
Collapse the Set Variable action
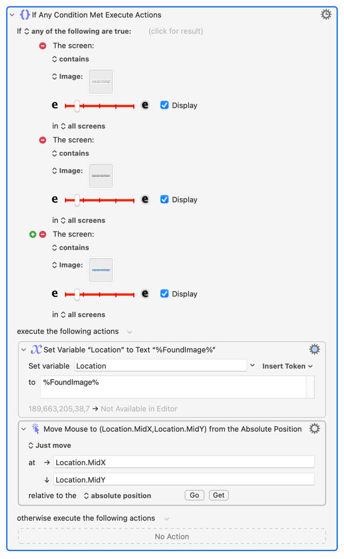pyautogui.click(x=24, y=350)
